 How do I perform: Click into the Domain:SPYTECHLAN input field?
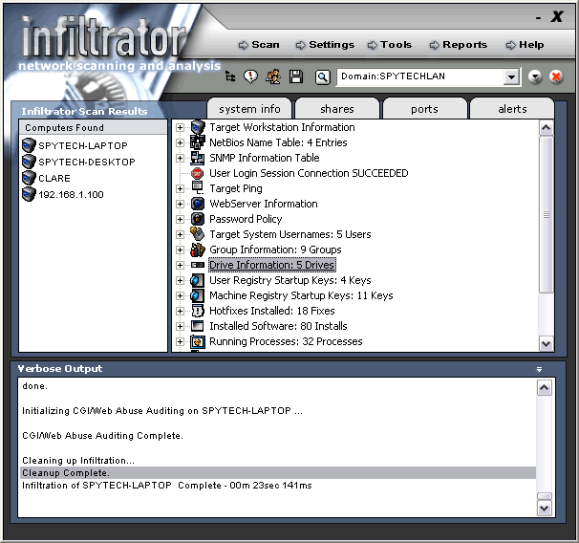point(420,76)
